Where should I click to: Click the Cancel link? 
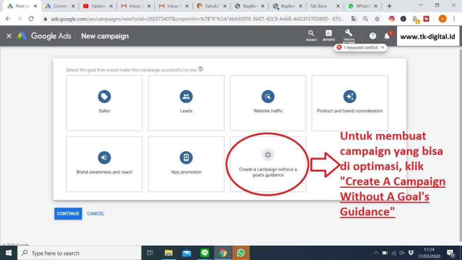point(96,214)
